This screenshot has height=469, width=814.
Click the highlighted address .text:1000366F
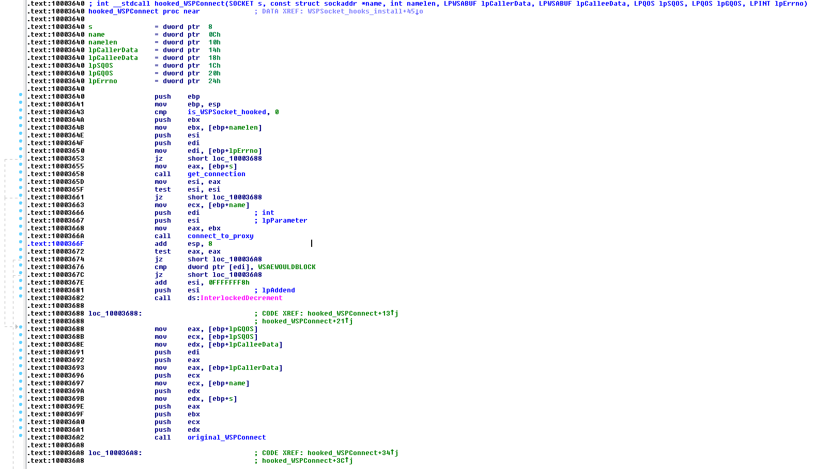[56, 244]
